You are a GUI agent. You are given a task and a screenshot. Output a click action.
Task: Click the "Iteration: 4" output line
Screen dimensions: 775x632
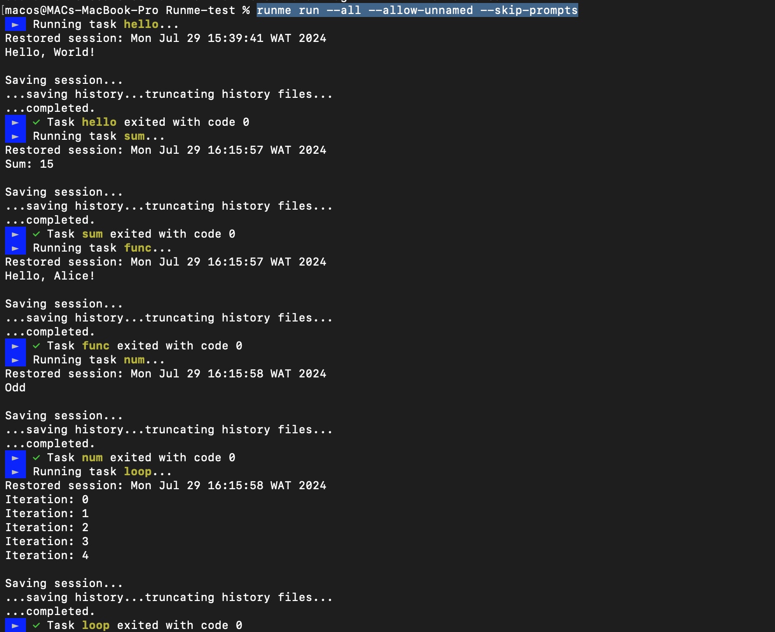click(47, 556)
